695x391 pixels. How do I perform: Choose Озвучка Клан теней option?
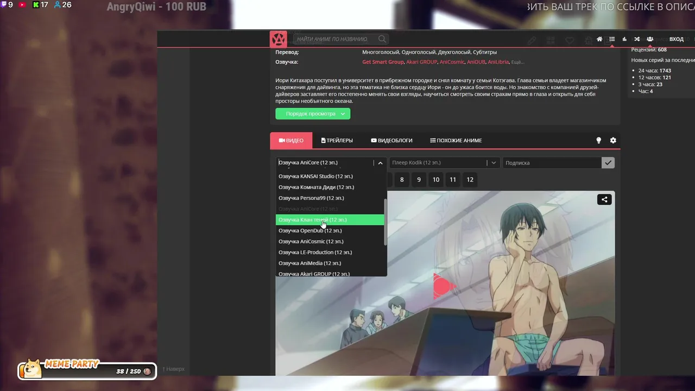(x=330, y=219)
